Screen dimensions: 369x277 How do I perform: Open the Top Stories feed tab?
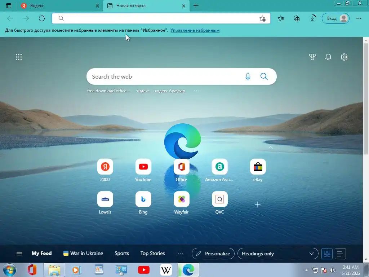click(x=152, y=254)
